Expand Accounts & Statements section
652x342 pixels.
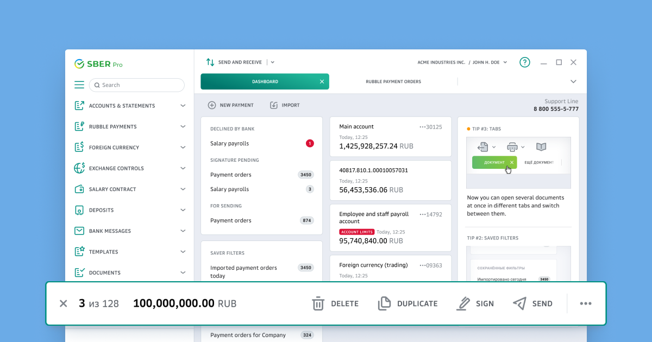click(183, 106)
